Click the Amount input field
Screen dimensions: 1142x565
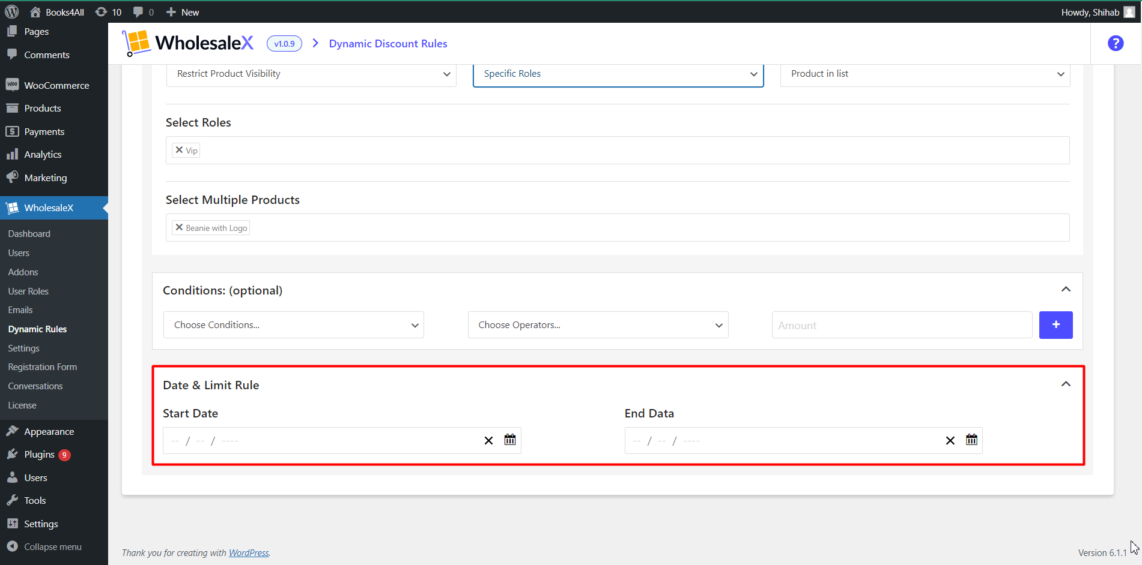pos(902,325)
